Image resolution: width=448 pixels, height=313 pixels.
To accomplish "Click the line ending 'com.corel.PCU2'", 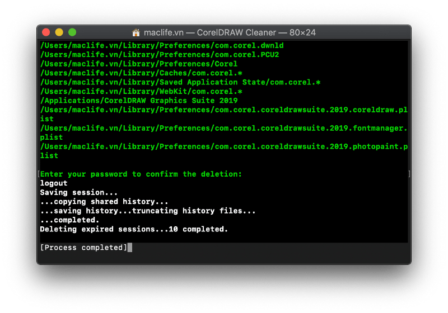I will pyautogui.click(x=160, y=55).
